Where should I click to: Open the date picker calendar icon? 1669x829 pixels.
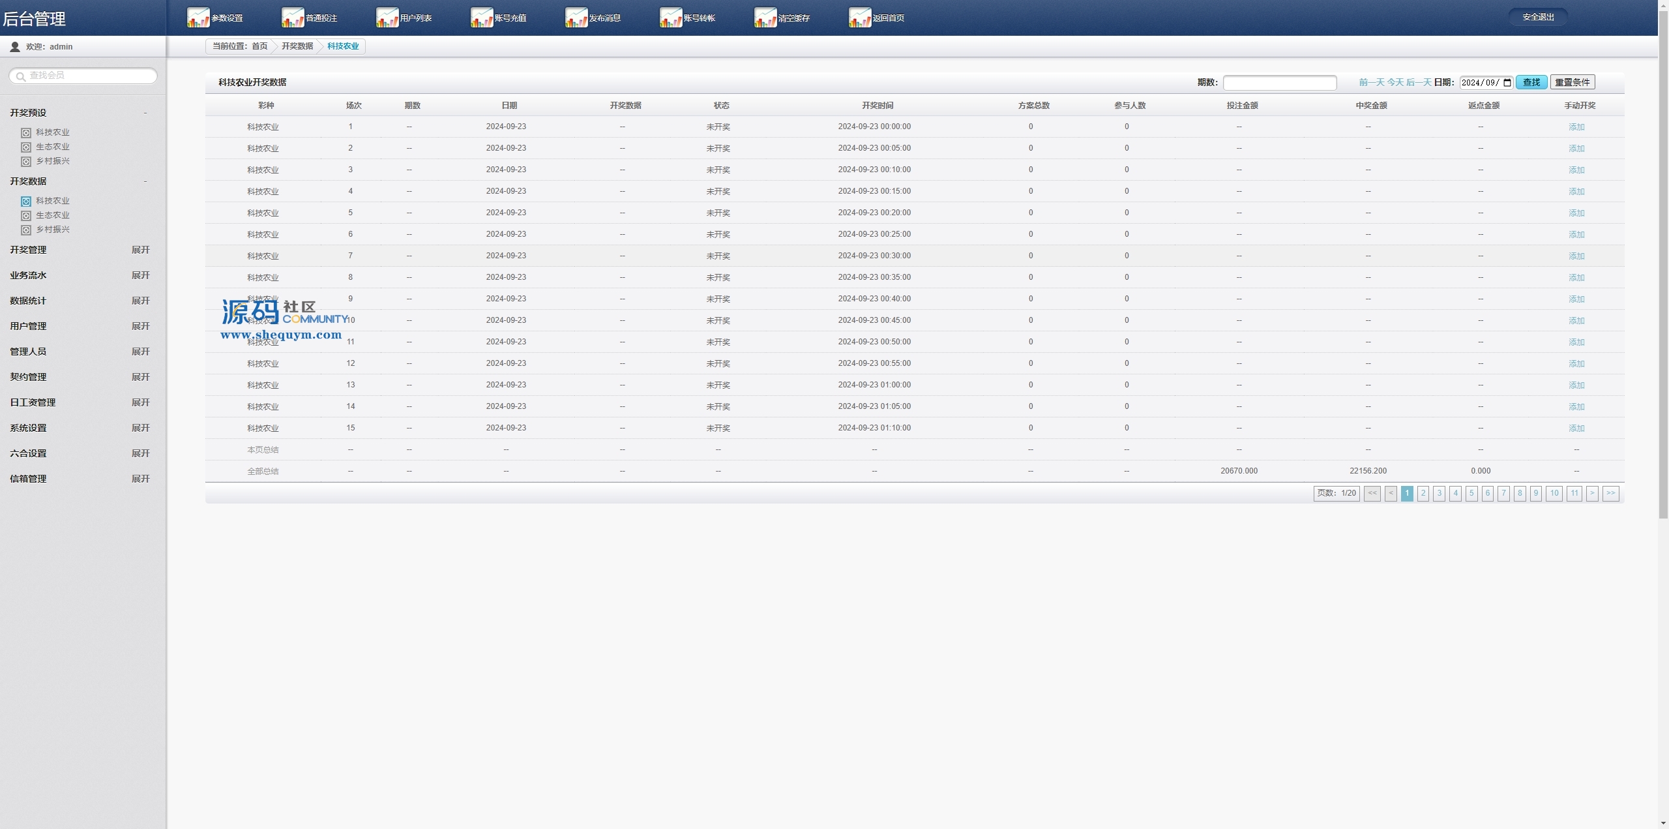click(1507, 83)
